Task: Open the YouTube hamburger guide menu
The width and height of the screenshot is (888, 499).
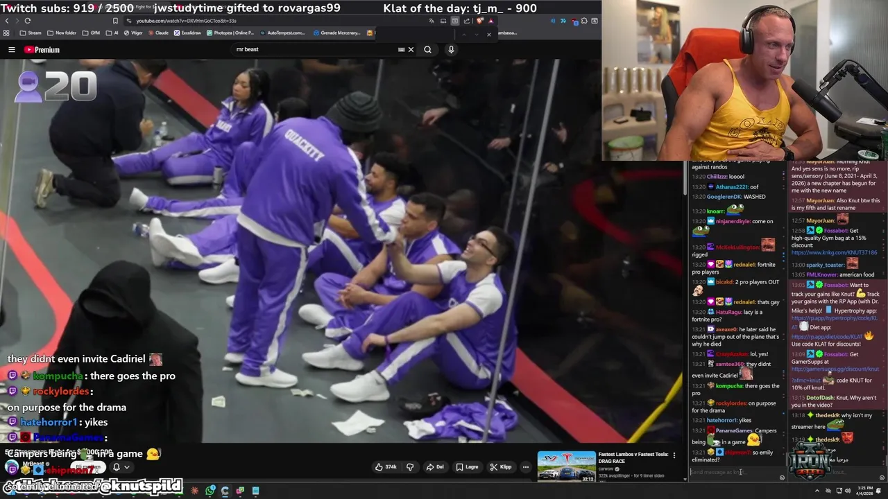Action: [12, 50]
